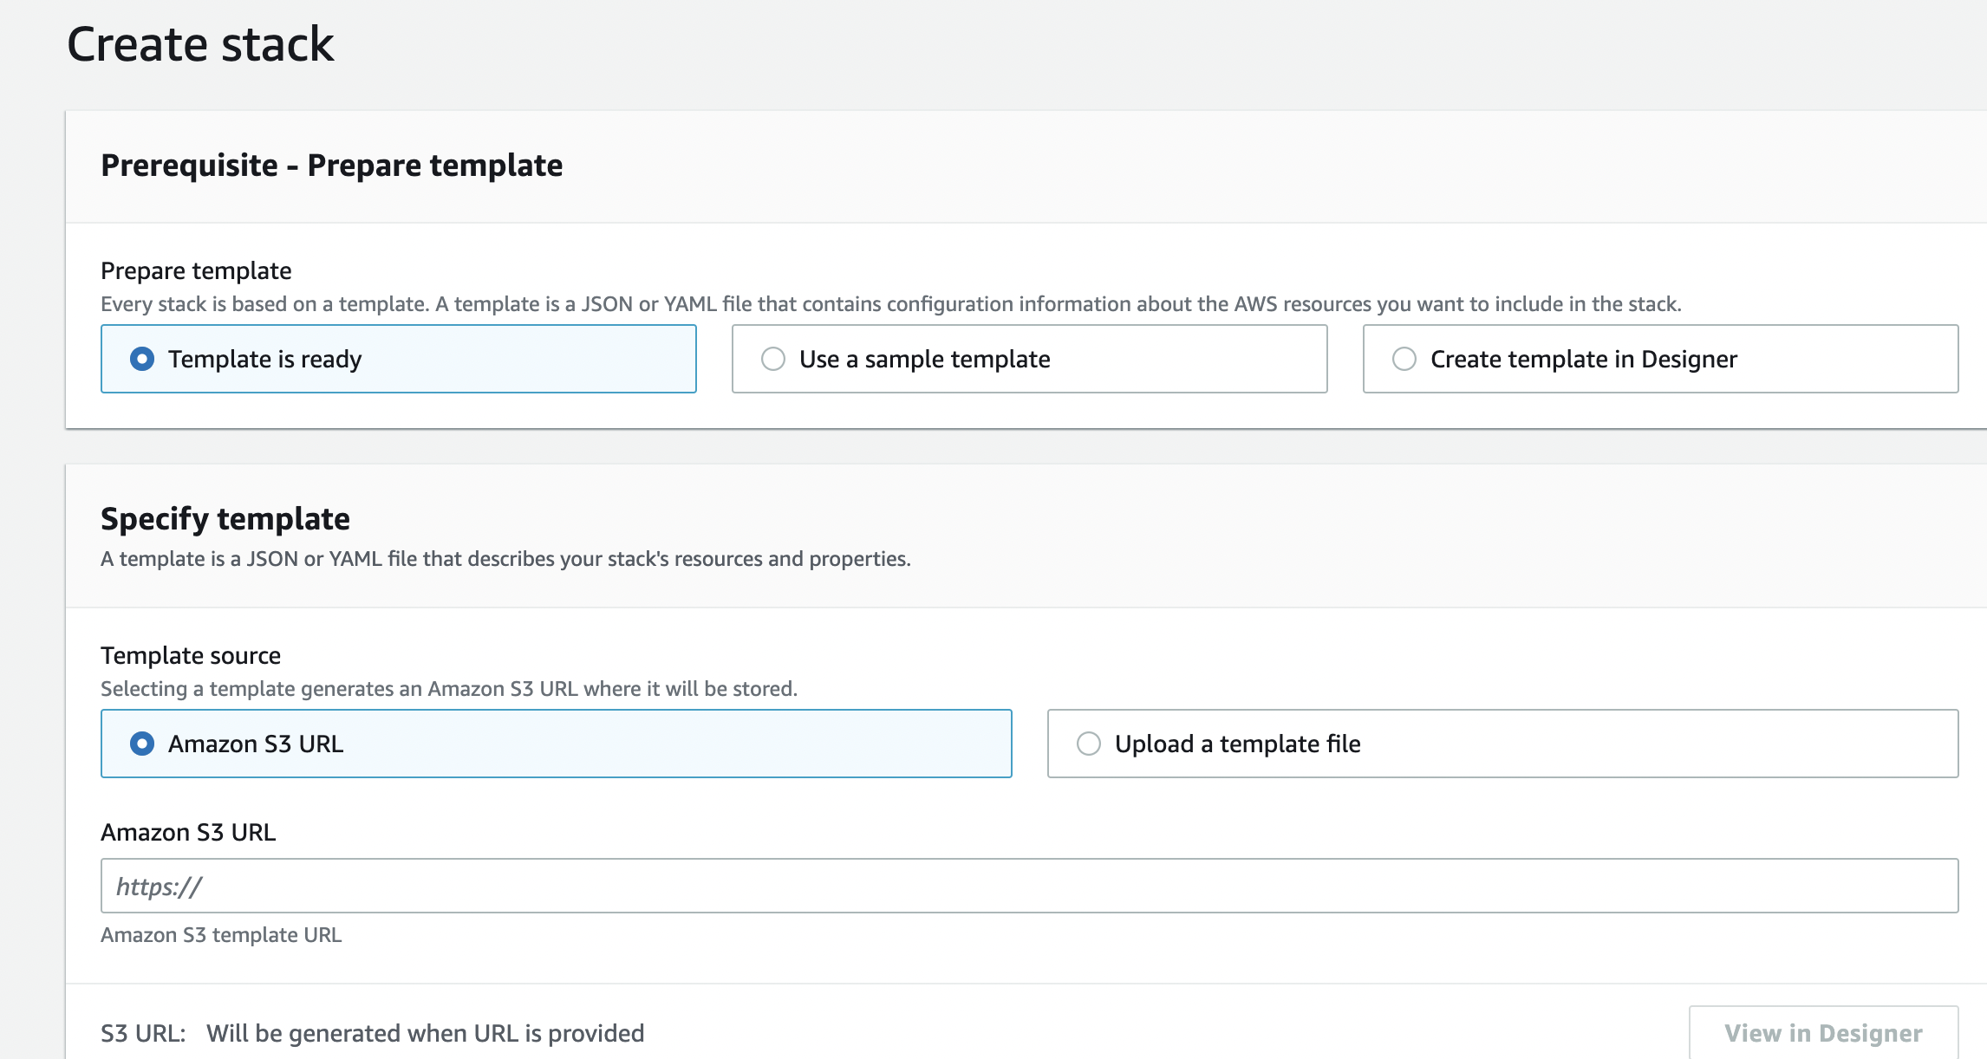Click the Specify template section heading
This screenshot has width=1987, height=1059.
[225, 518]
